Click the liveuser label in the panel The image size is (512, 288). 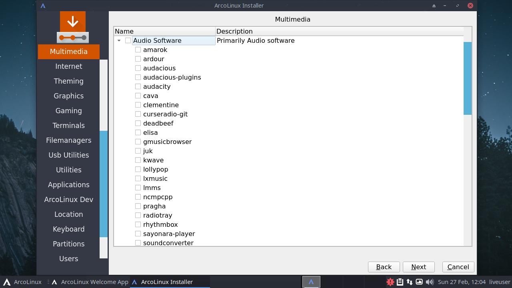500,282
